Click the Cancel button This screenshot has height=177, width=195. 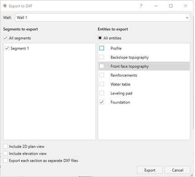[x=177, y=170]
